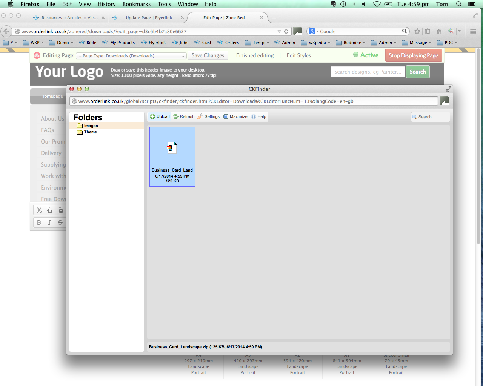Open the W3P bookmarks folder
This screenshot has width=483, height=386.
coord(34,43)
